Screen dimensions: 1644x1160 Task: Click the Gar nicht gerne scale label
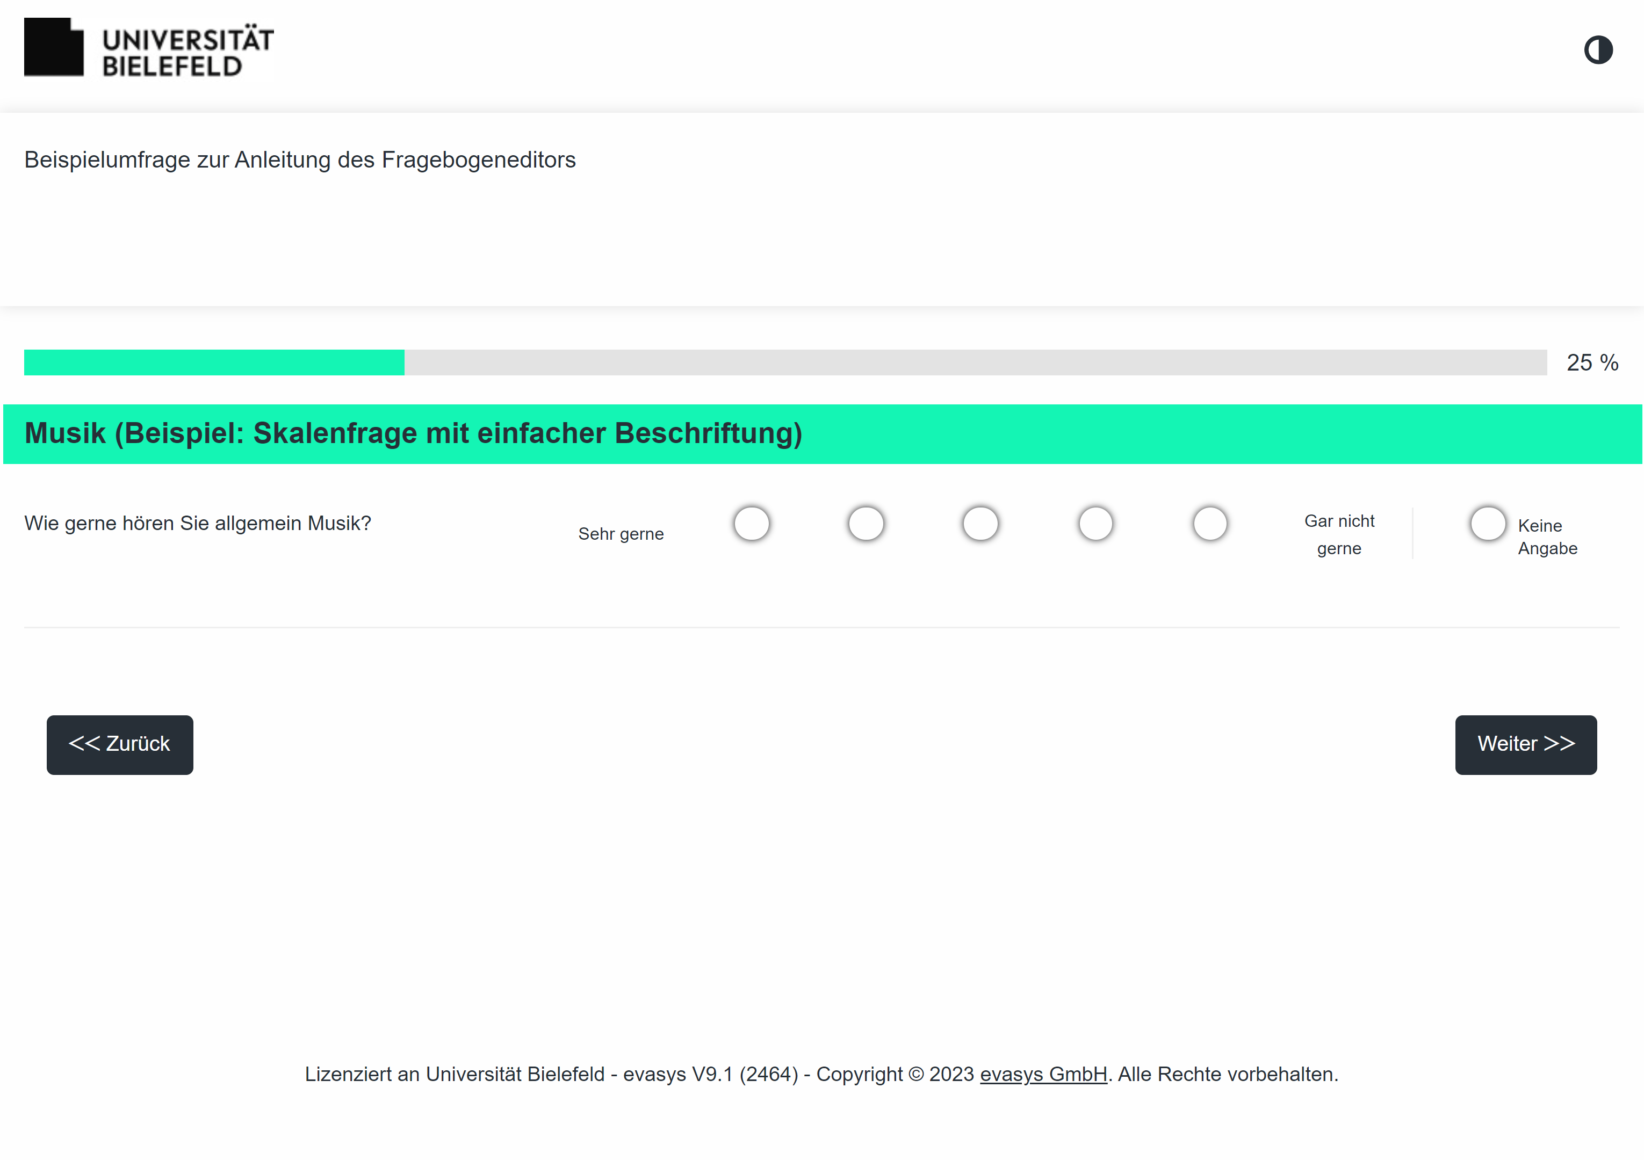1339,534
